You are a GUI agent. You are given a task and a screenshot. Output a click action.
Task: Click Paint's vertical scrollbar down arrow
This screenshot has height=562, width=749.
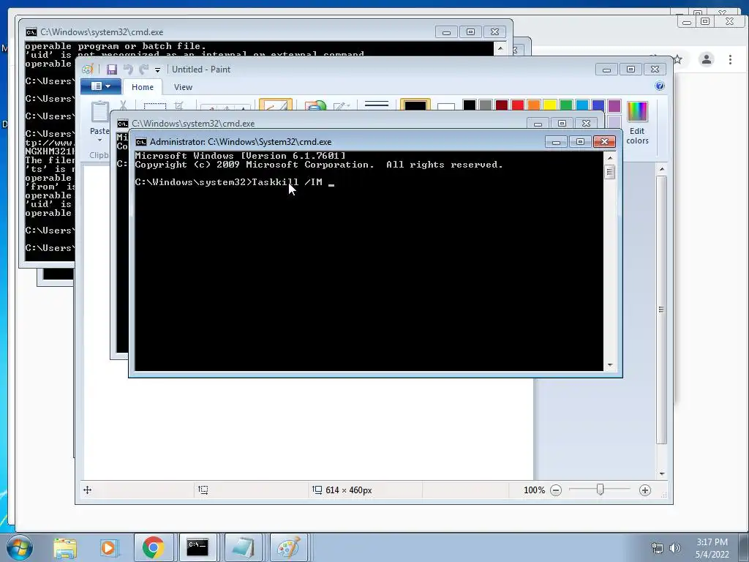[x=661, y=473]
